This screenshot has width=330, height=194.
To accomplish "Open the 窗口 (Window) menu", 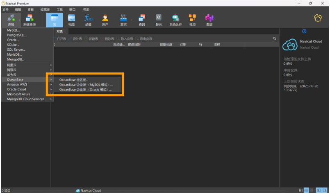I will coord(72,9).
